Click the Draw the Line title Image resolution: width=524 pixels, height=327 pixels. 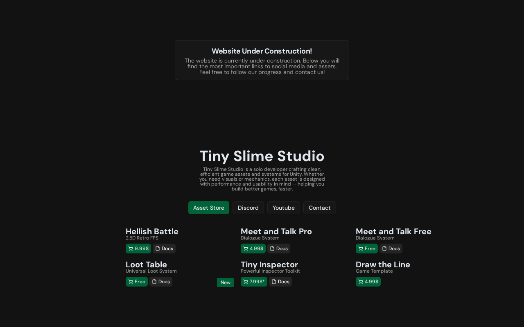coord(383,264)
